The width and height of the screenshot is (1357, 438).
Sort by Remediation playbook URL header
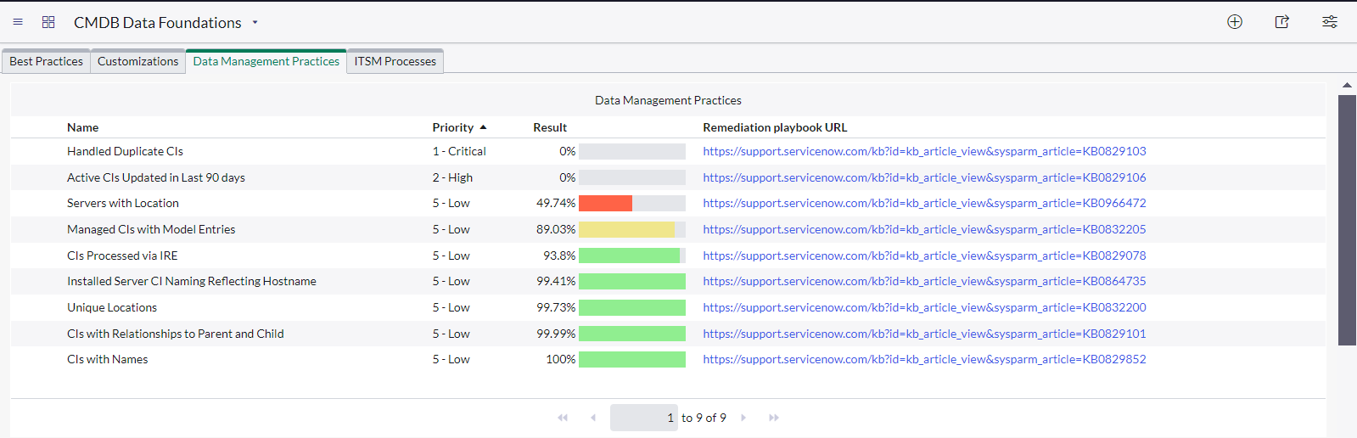pos(775,127)
